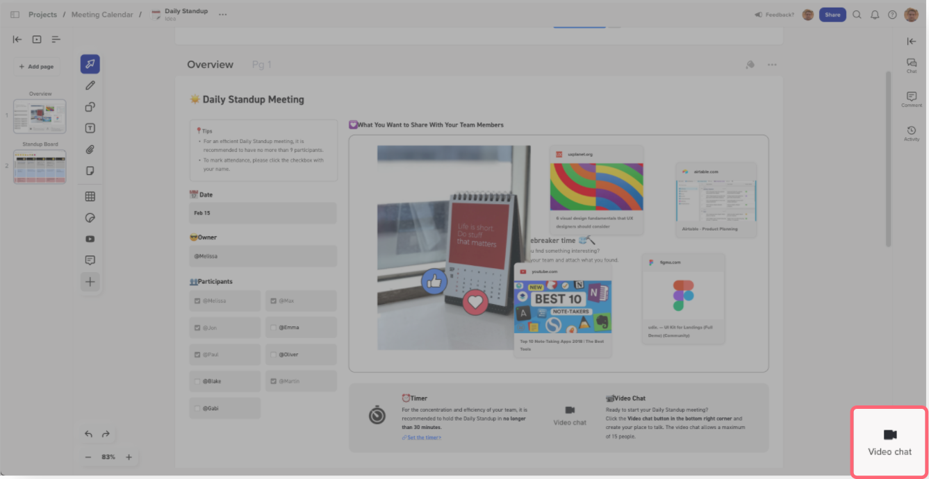Open the Standup Board page thumbnail
The width and height of the screenshot is (929, 479).
pyautogui.click(x=40, y=167)
